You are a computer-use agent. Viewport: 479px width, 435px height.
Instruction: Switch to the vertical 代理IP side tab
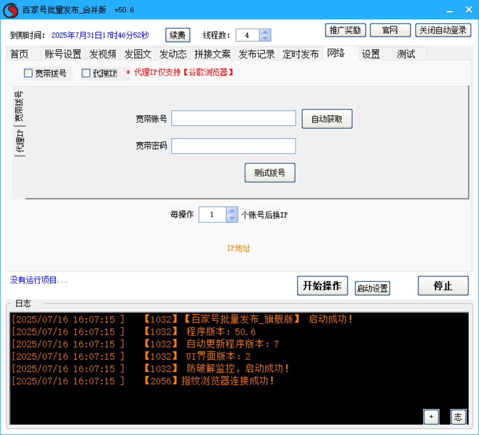pyautogui.click(x=20, y=141)
